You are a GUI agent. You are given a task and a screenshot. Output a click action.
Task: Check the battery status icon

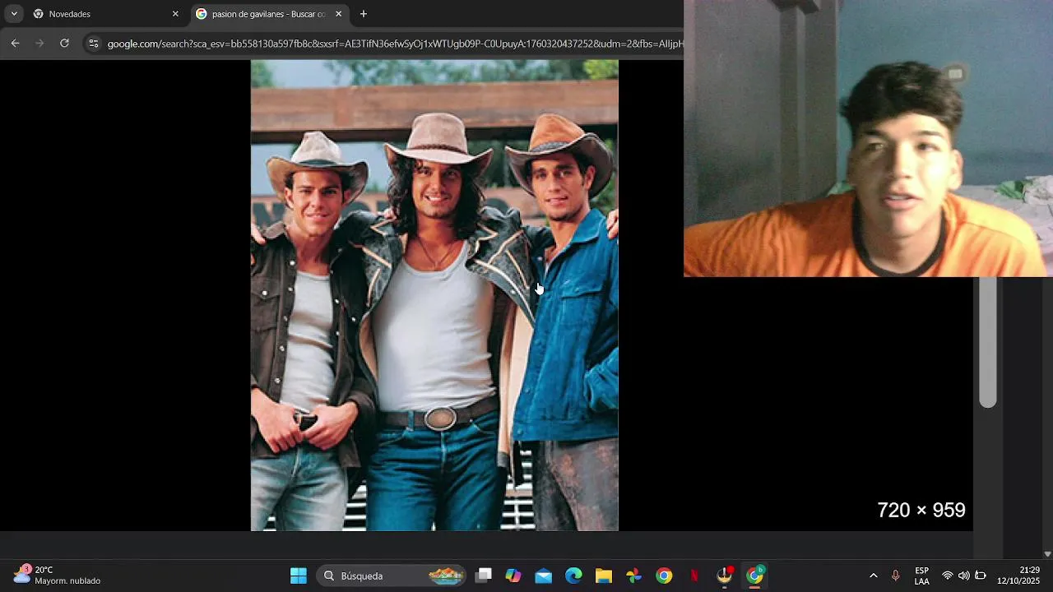pos(981,576)
